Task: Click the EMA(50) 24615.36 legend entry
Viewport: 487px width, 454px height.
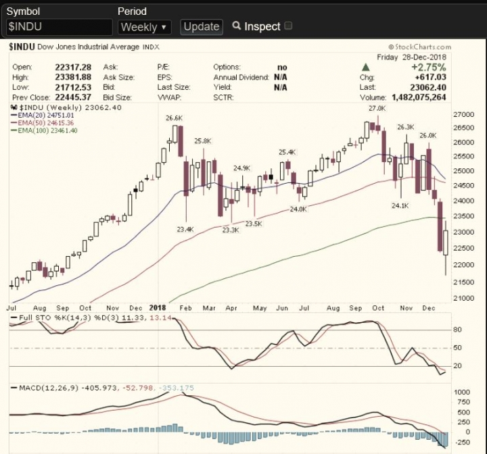Action: tap(43, 123)
